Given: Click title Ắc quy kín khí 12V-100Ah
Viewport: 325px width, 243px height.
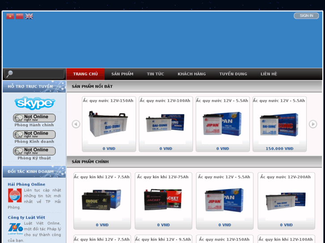Looking at the screenshot, I should 286,239.
